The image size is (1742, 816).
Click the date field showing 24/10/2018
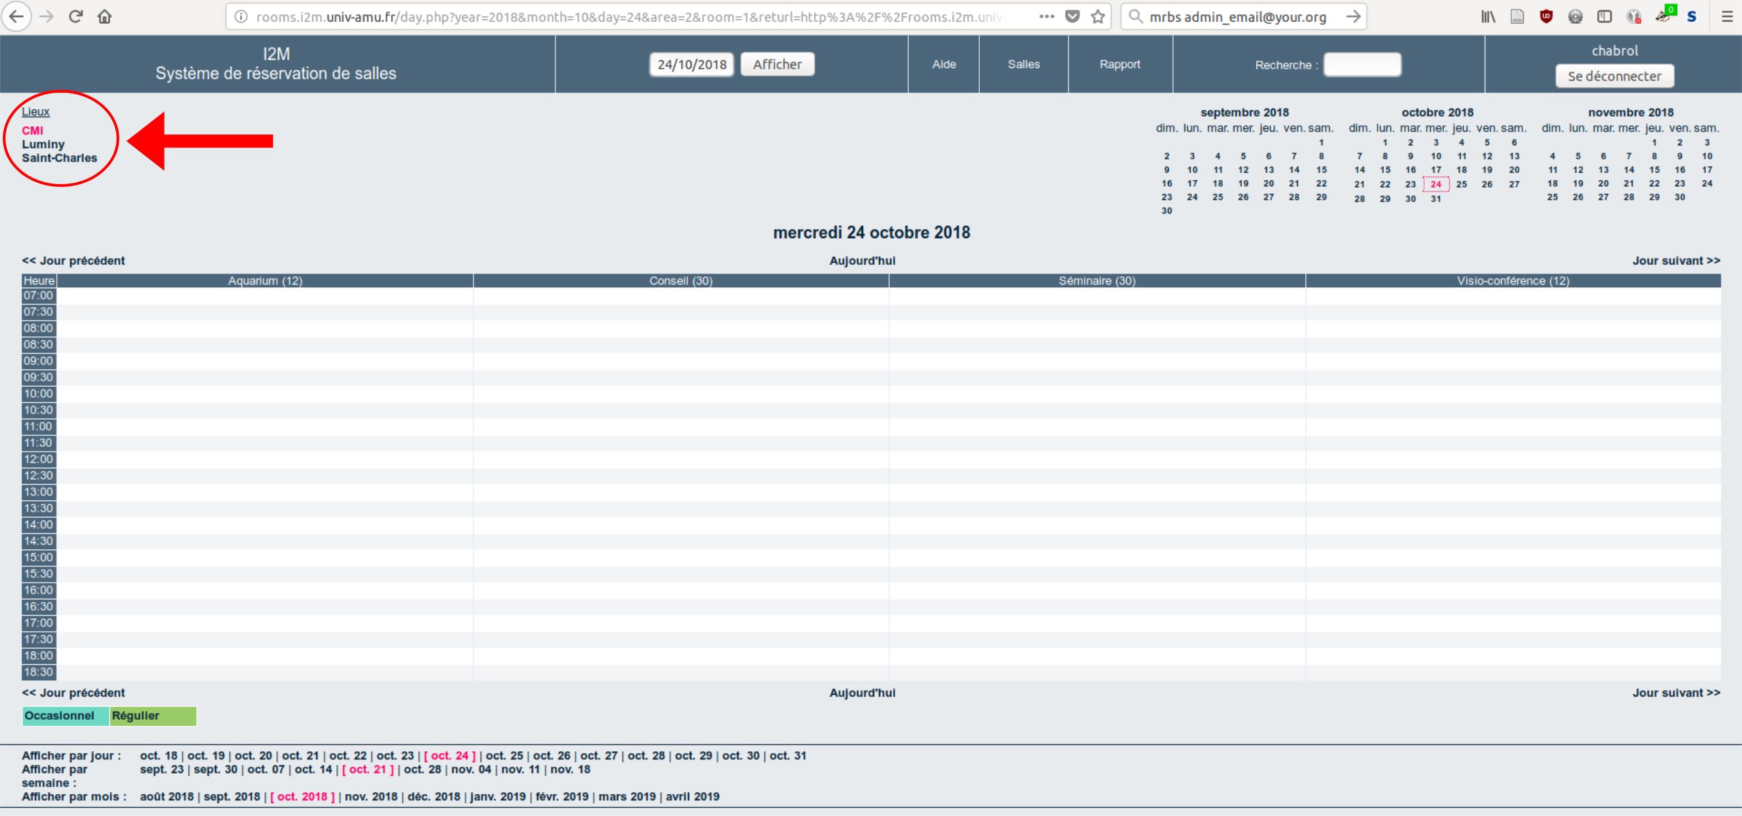coord(691,64)
